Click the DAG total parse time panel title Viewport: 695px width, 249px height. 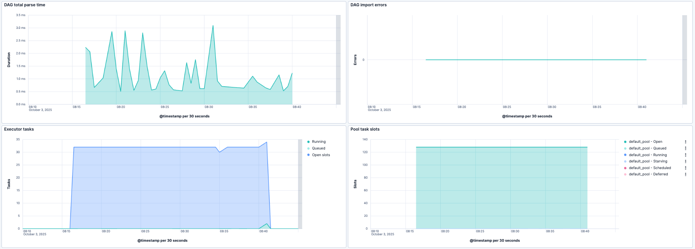point(25,5)
